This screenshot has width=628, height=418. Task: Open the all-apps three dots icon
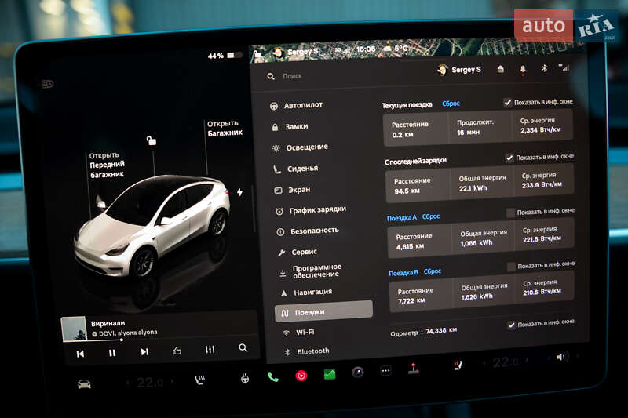tap(385, 371)
